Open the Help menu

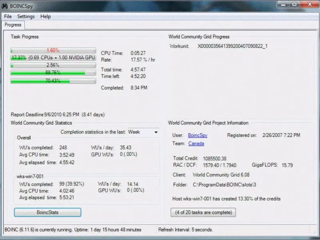click(46, 16)
